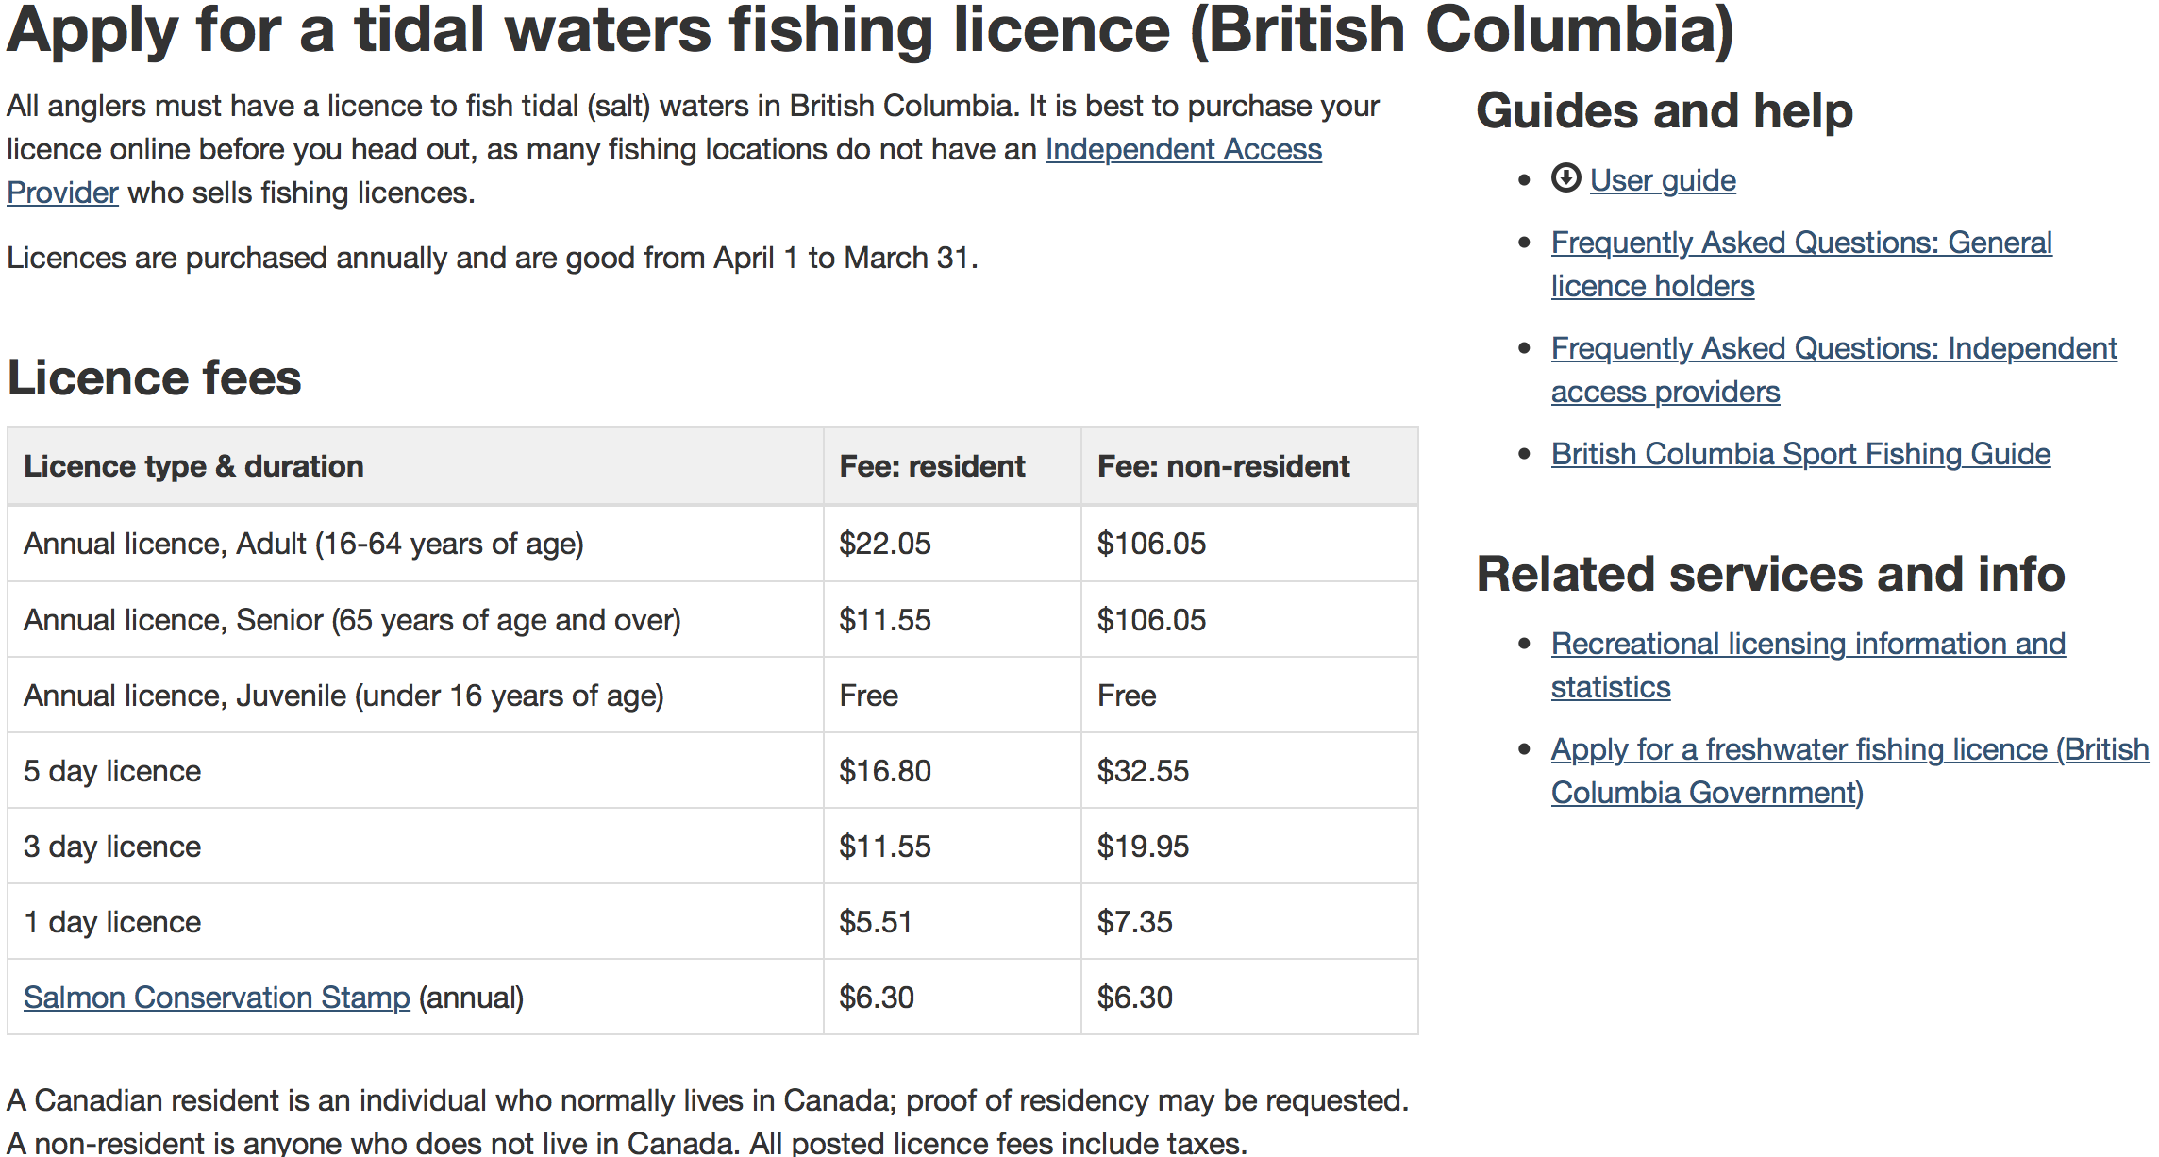Click the Licence fees heading
The image size is (2159, 1157).
point(155,378)
